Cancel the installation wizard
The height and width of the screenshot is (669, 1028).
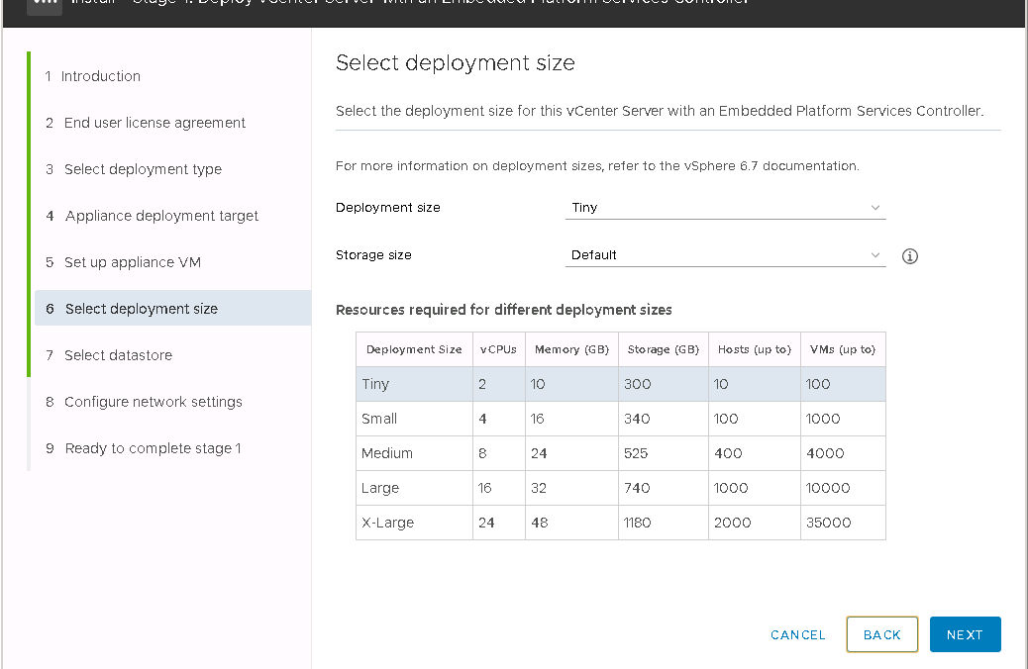pyautogui.click(x=797, y=635)
